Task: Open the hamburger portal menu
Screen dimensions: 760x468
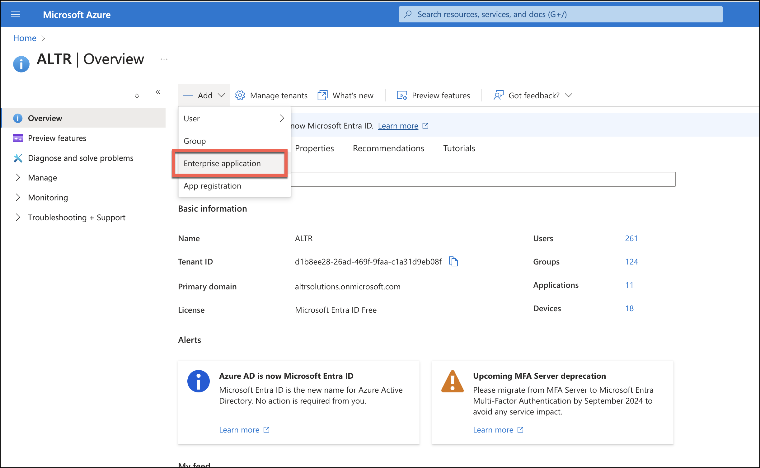Action: pyautogui.click(x=16, y=14)
